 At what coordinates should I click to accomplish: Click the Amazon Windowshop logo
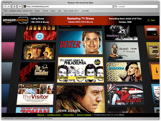15,20
